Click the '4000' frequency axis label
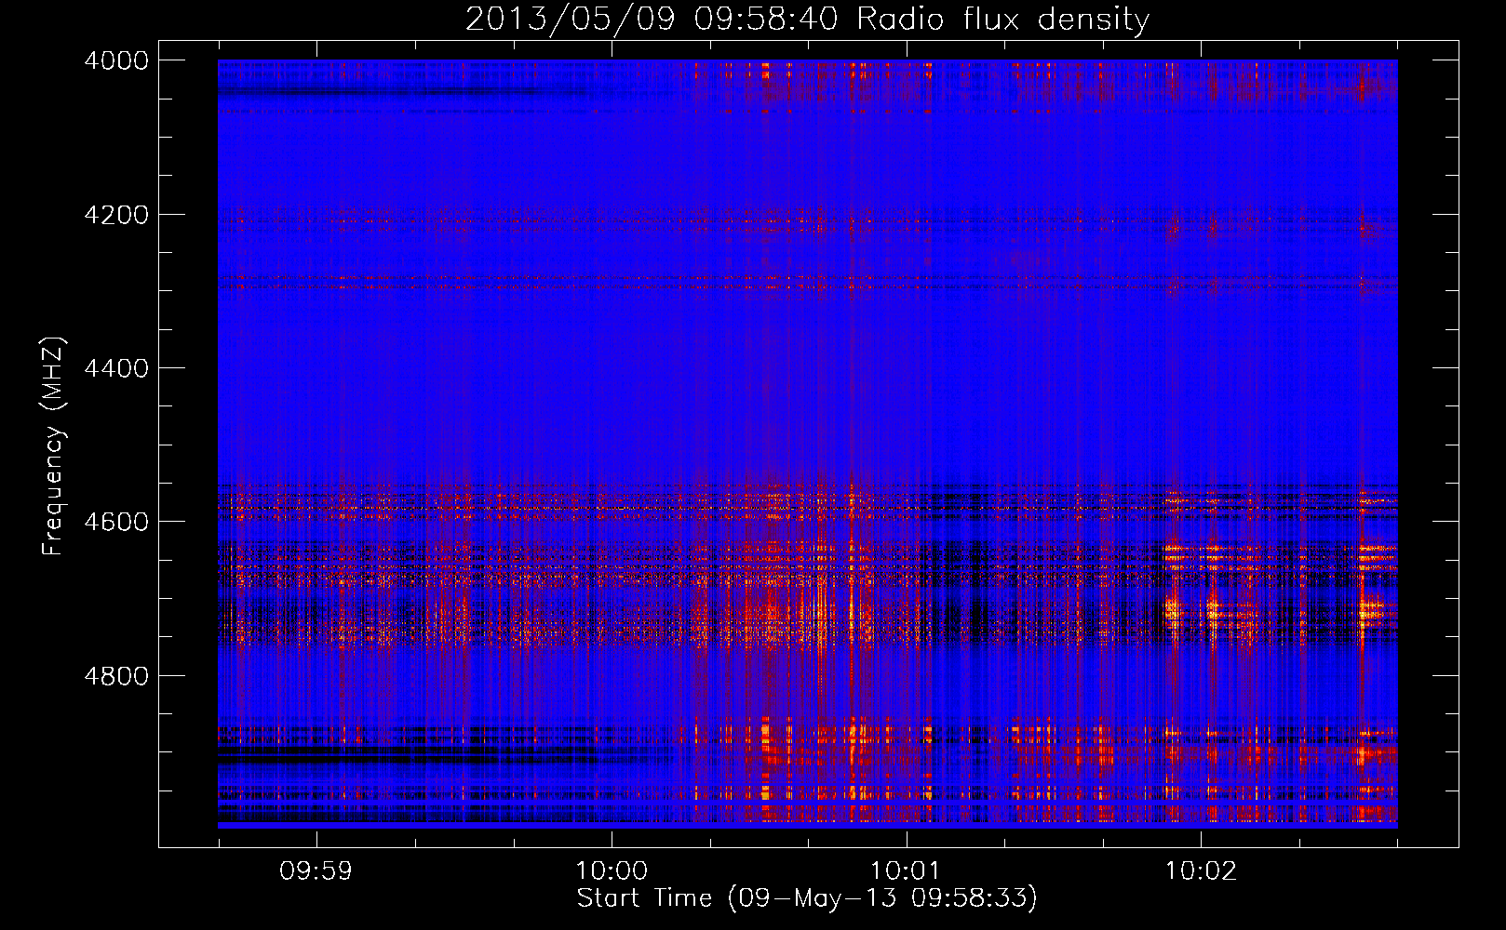 click(116, 60)
